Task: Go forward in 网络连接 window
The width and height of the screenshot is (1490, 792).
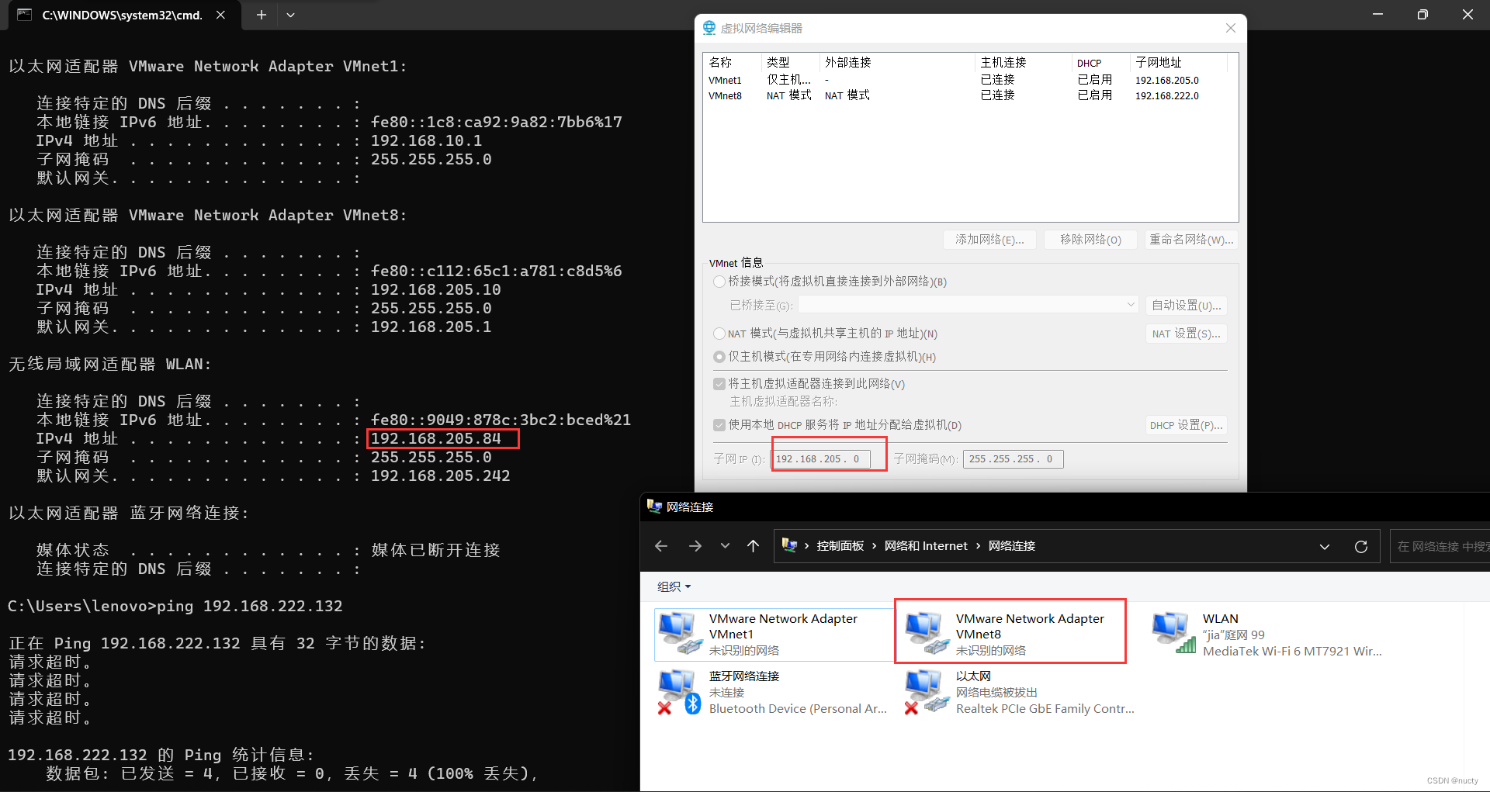Action: click(695, 546)
